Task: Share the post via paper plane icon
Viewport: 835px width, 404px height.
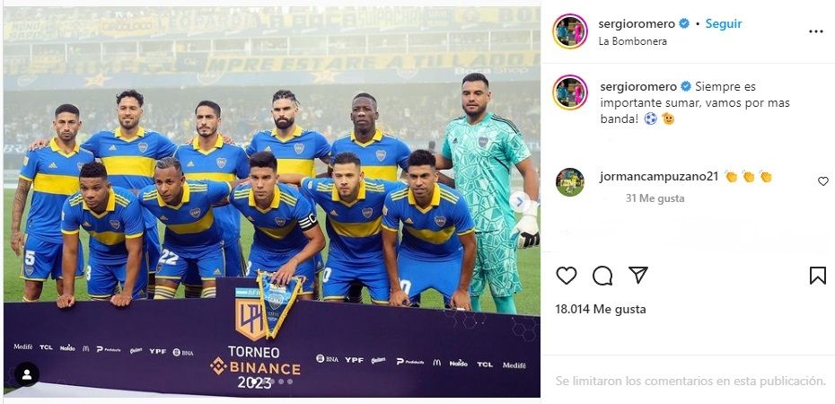Action: [x=638, y=275]
